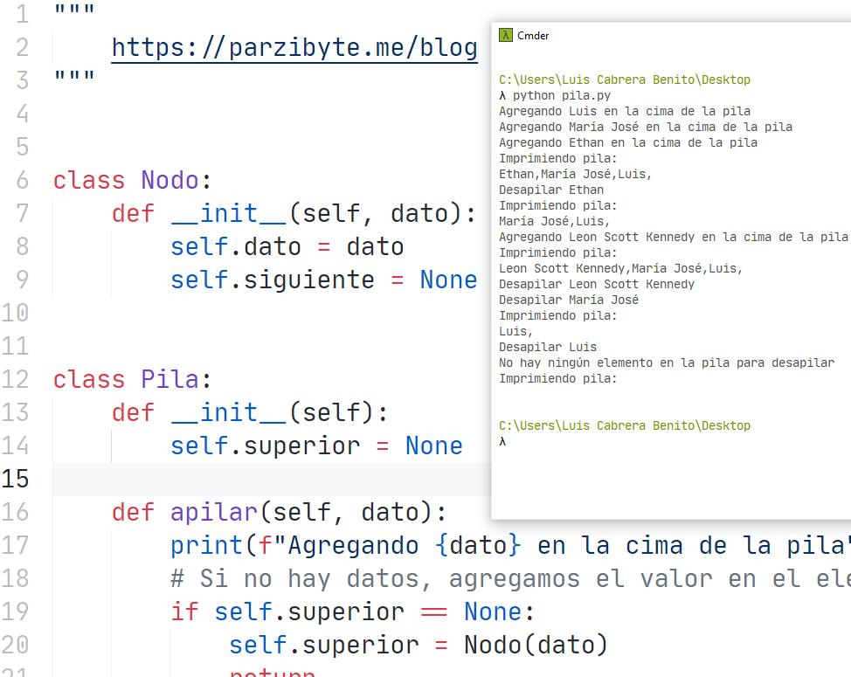
Task: Click 'self.superior = None' on line 14
Action: point(316,446)
